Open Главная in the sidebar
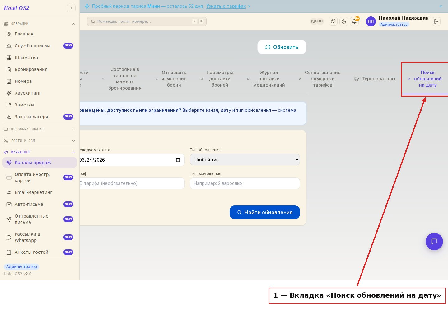Viewport: 448px width, 311px height. click(40, 34)
